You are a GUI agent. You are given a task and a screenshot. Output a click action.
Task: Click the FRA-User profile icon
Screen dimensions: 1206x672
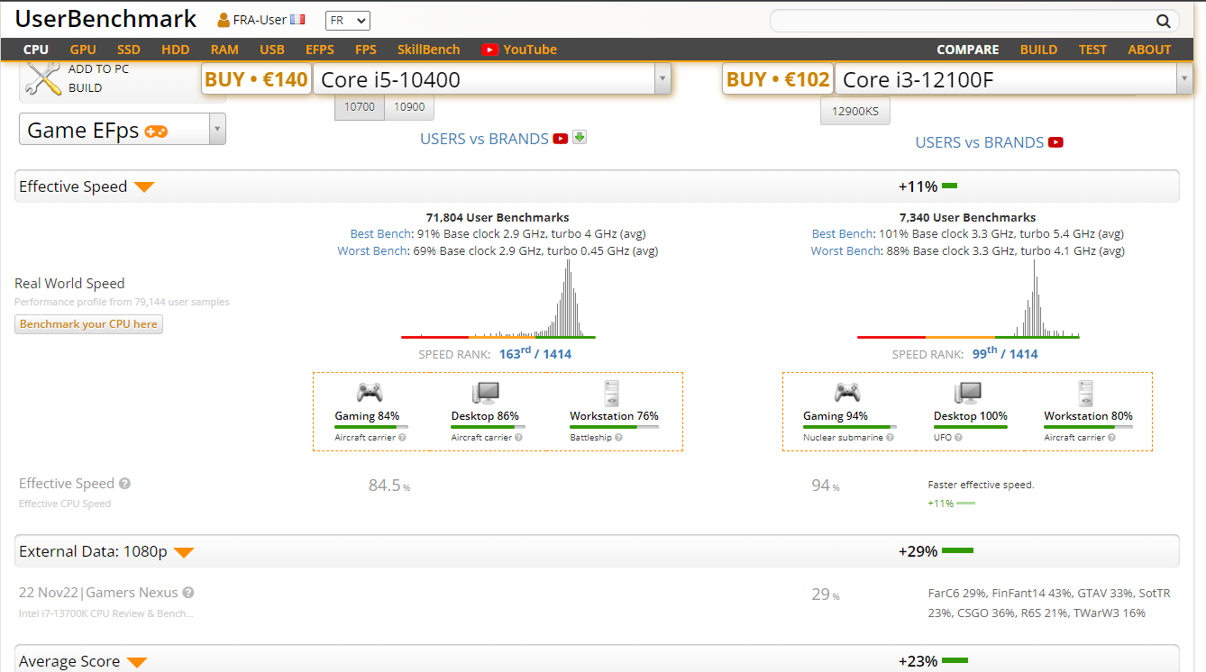point(224,20)
